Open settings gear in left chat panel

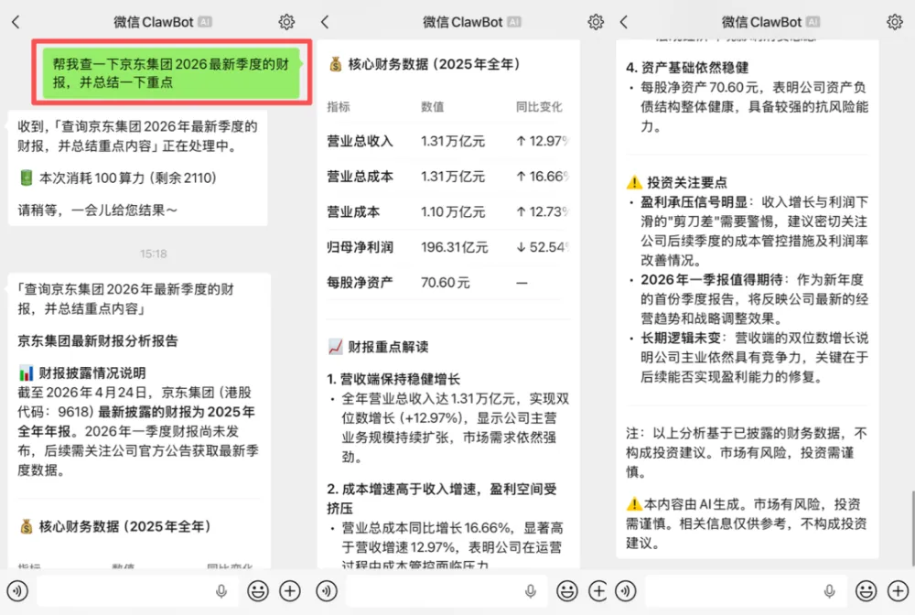coord(286,22)
